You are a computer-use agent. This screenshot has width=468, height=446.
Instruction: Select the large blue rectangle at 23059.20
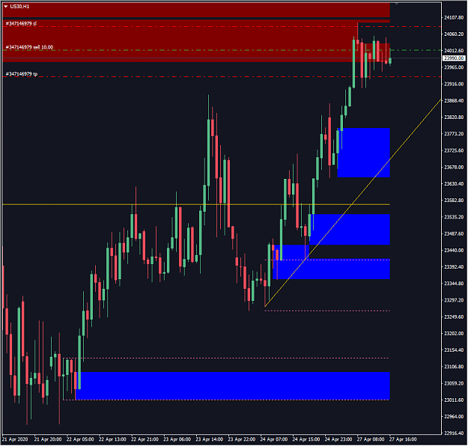tap(233, 385)
